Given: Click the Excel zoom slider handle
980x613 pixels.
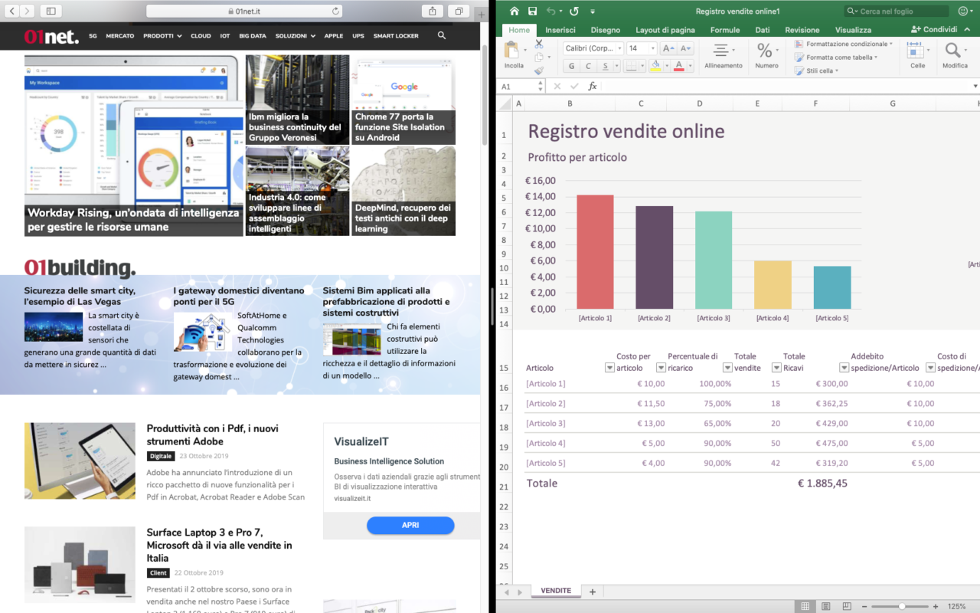Looking at the screenshot, I should 903,606.
